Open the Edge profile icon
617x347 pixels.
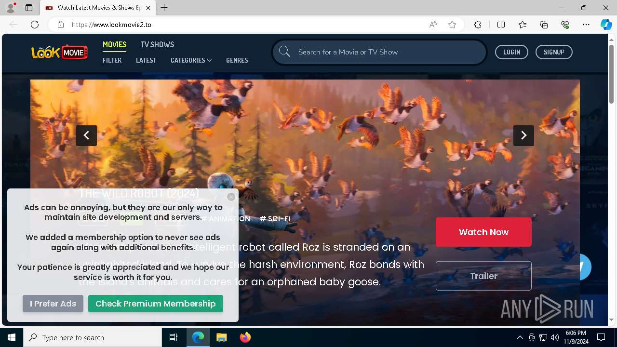point(11,8)
